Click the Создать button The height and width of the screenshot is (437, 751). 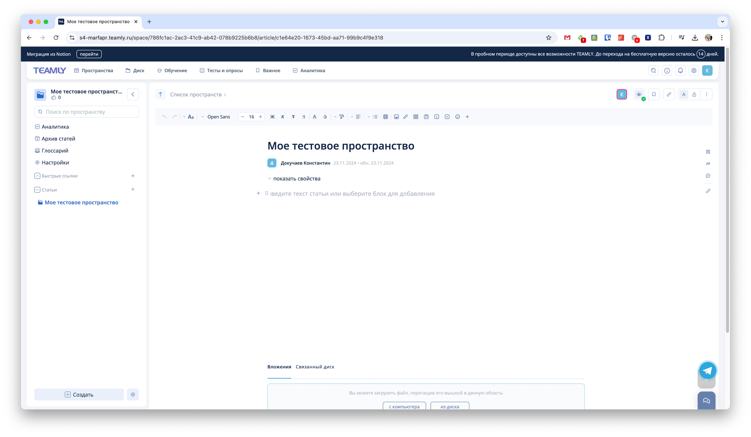[x=79, y=395]
